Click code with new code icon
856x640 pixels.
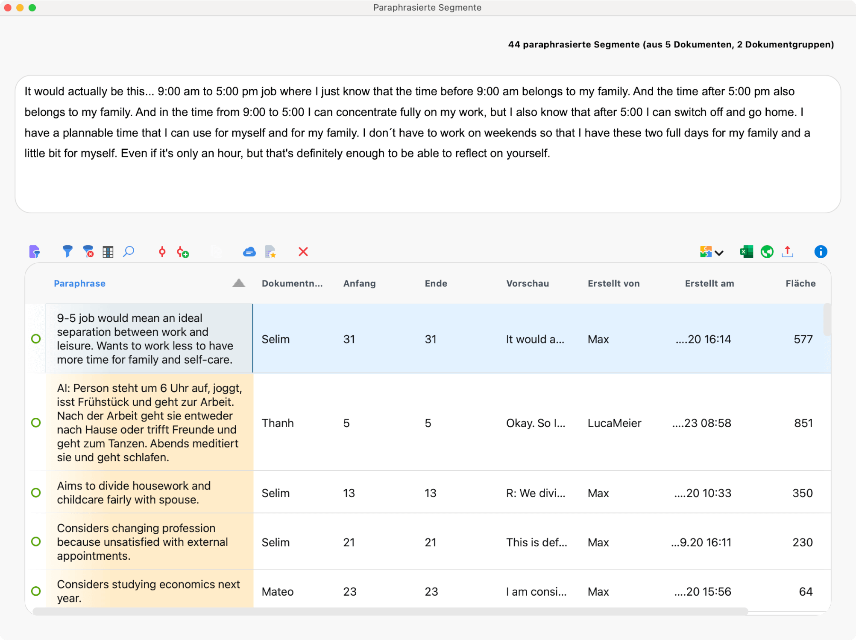coord(183,252)
